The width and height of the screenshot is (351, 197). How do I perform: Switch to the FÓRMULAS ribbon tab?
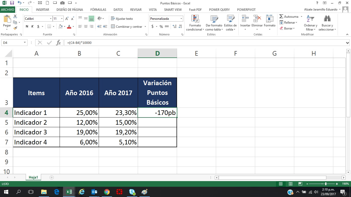tap(98, 9)
